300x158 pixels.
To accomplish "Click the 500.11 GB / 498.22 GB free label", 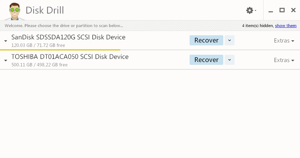I will [40, 65].
